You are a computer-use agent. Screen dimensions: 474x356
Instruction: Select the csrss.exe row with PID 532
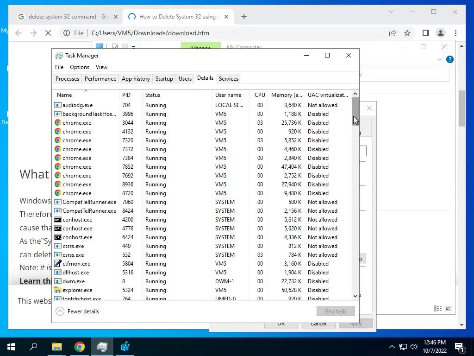202,254
